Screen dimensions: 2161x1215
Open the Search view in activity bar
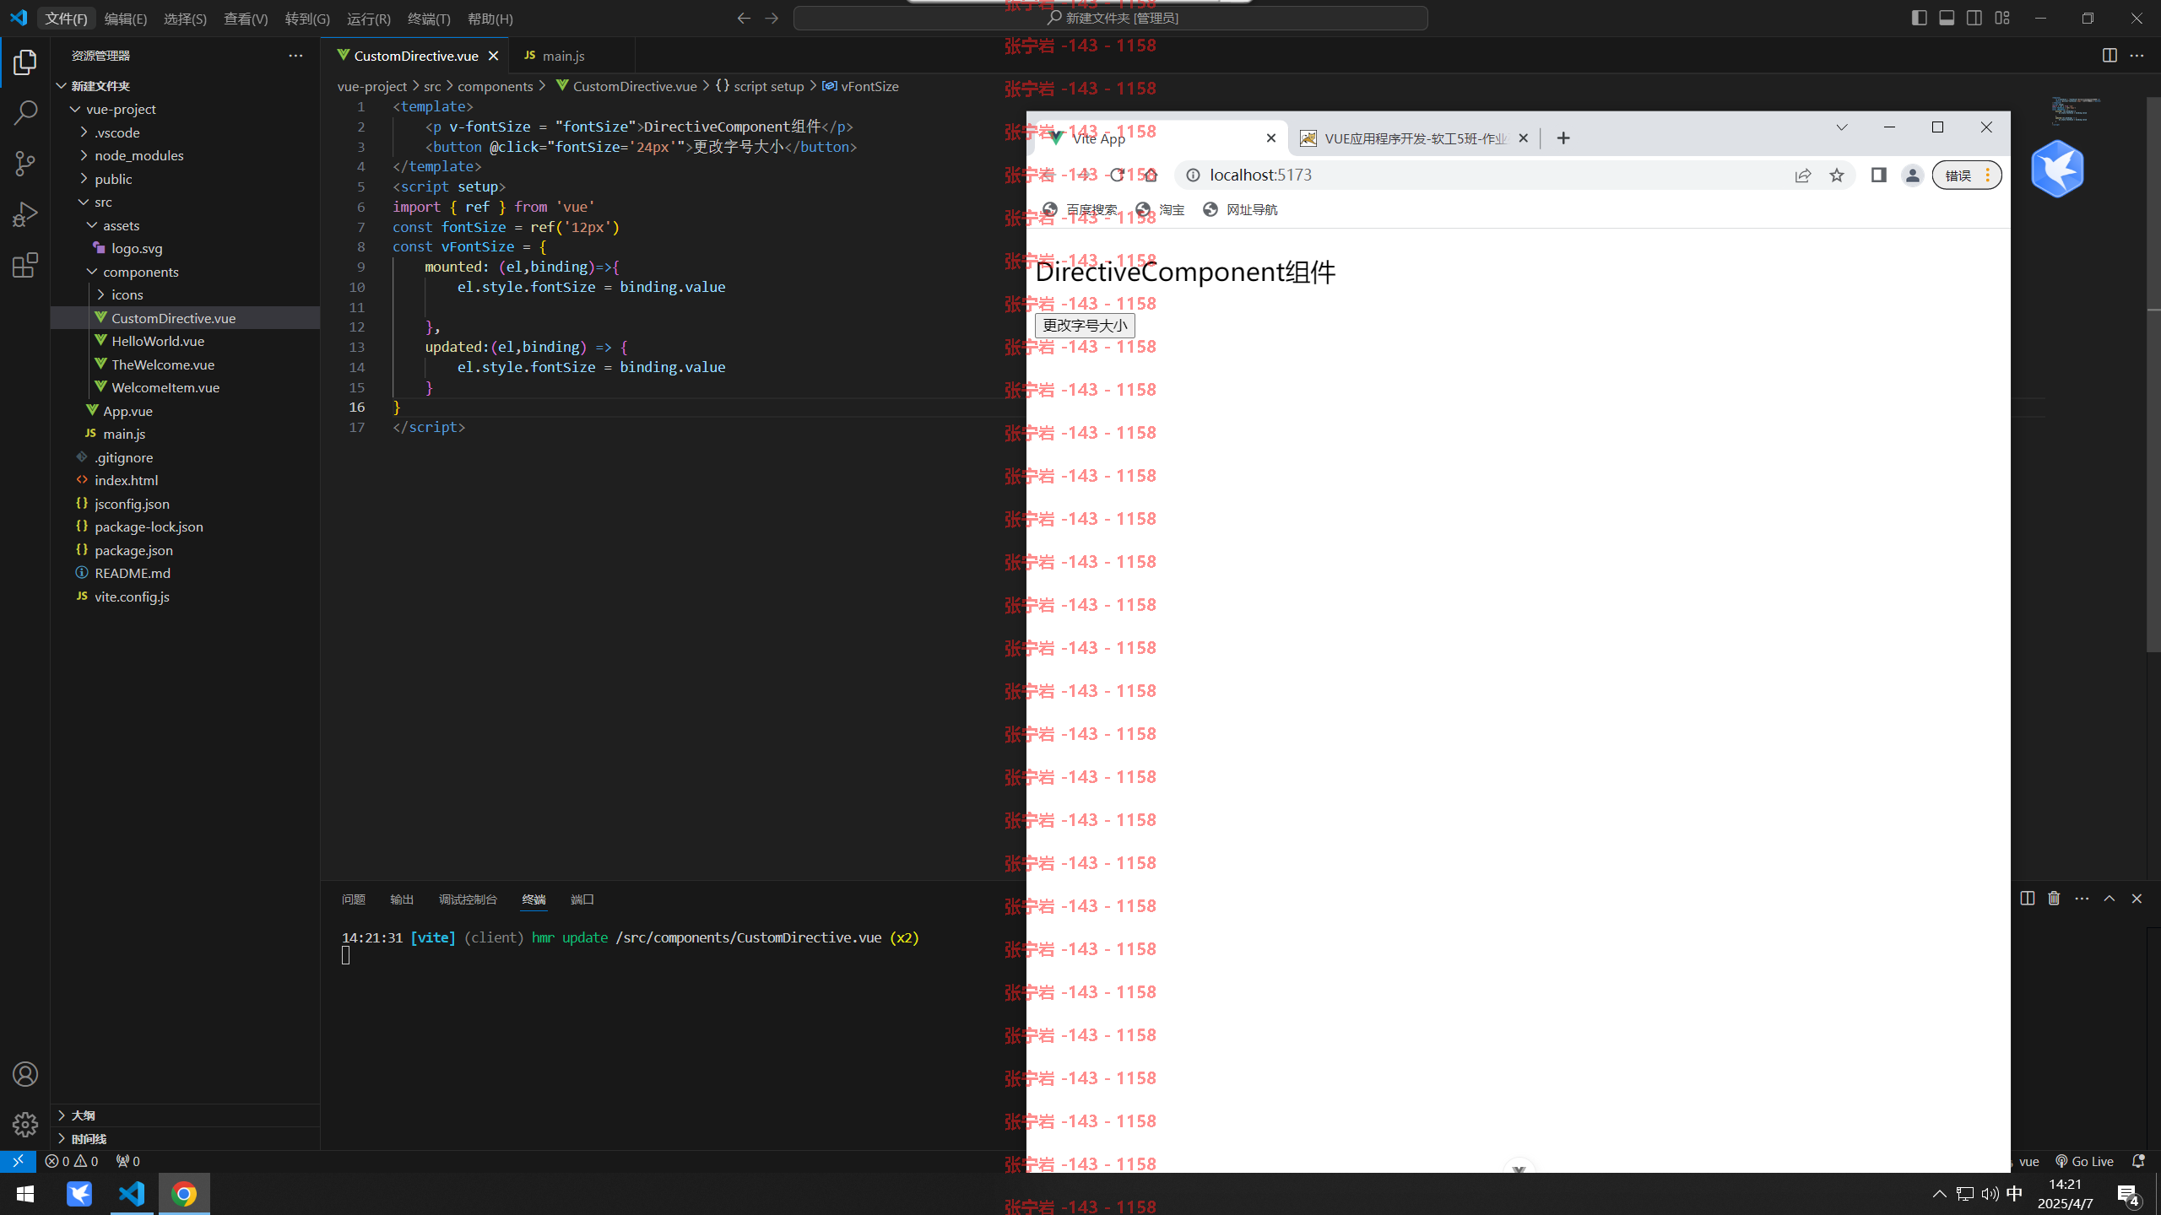pyautogui.click(x=25, y=112)
